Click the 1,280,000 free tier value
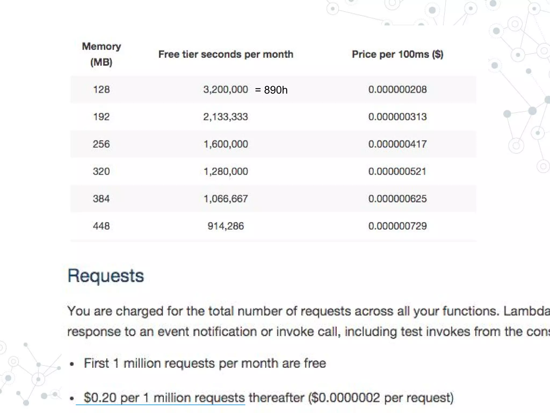The image size is (550, 413). coord(226,172)
